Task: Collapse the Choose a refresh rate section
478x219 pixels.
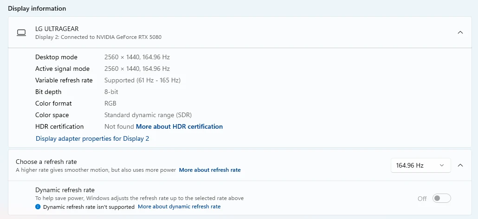Action: pos(460,165)
